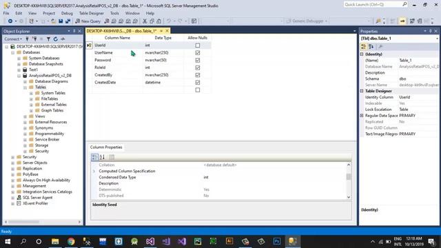
Task: Click the Column Properties scrollbar down arrow
Action: click(349, 198)
